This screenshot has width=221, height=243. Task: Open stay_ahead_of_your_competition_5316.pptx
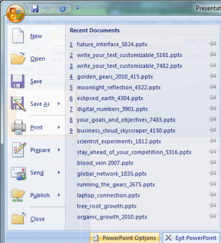[x=134, y=152]
